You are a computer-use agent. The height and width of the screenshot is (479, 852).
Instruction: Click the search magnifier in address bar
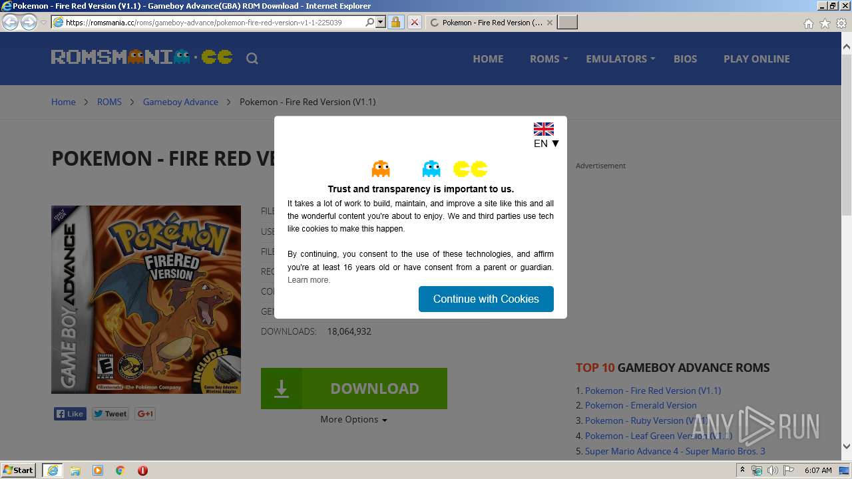pyautogui.click(x=370, y=22)
